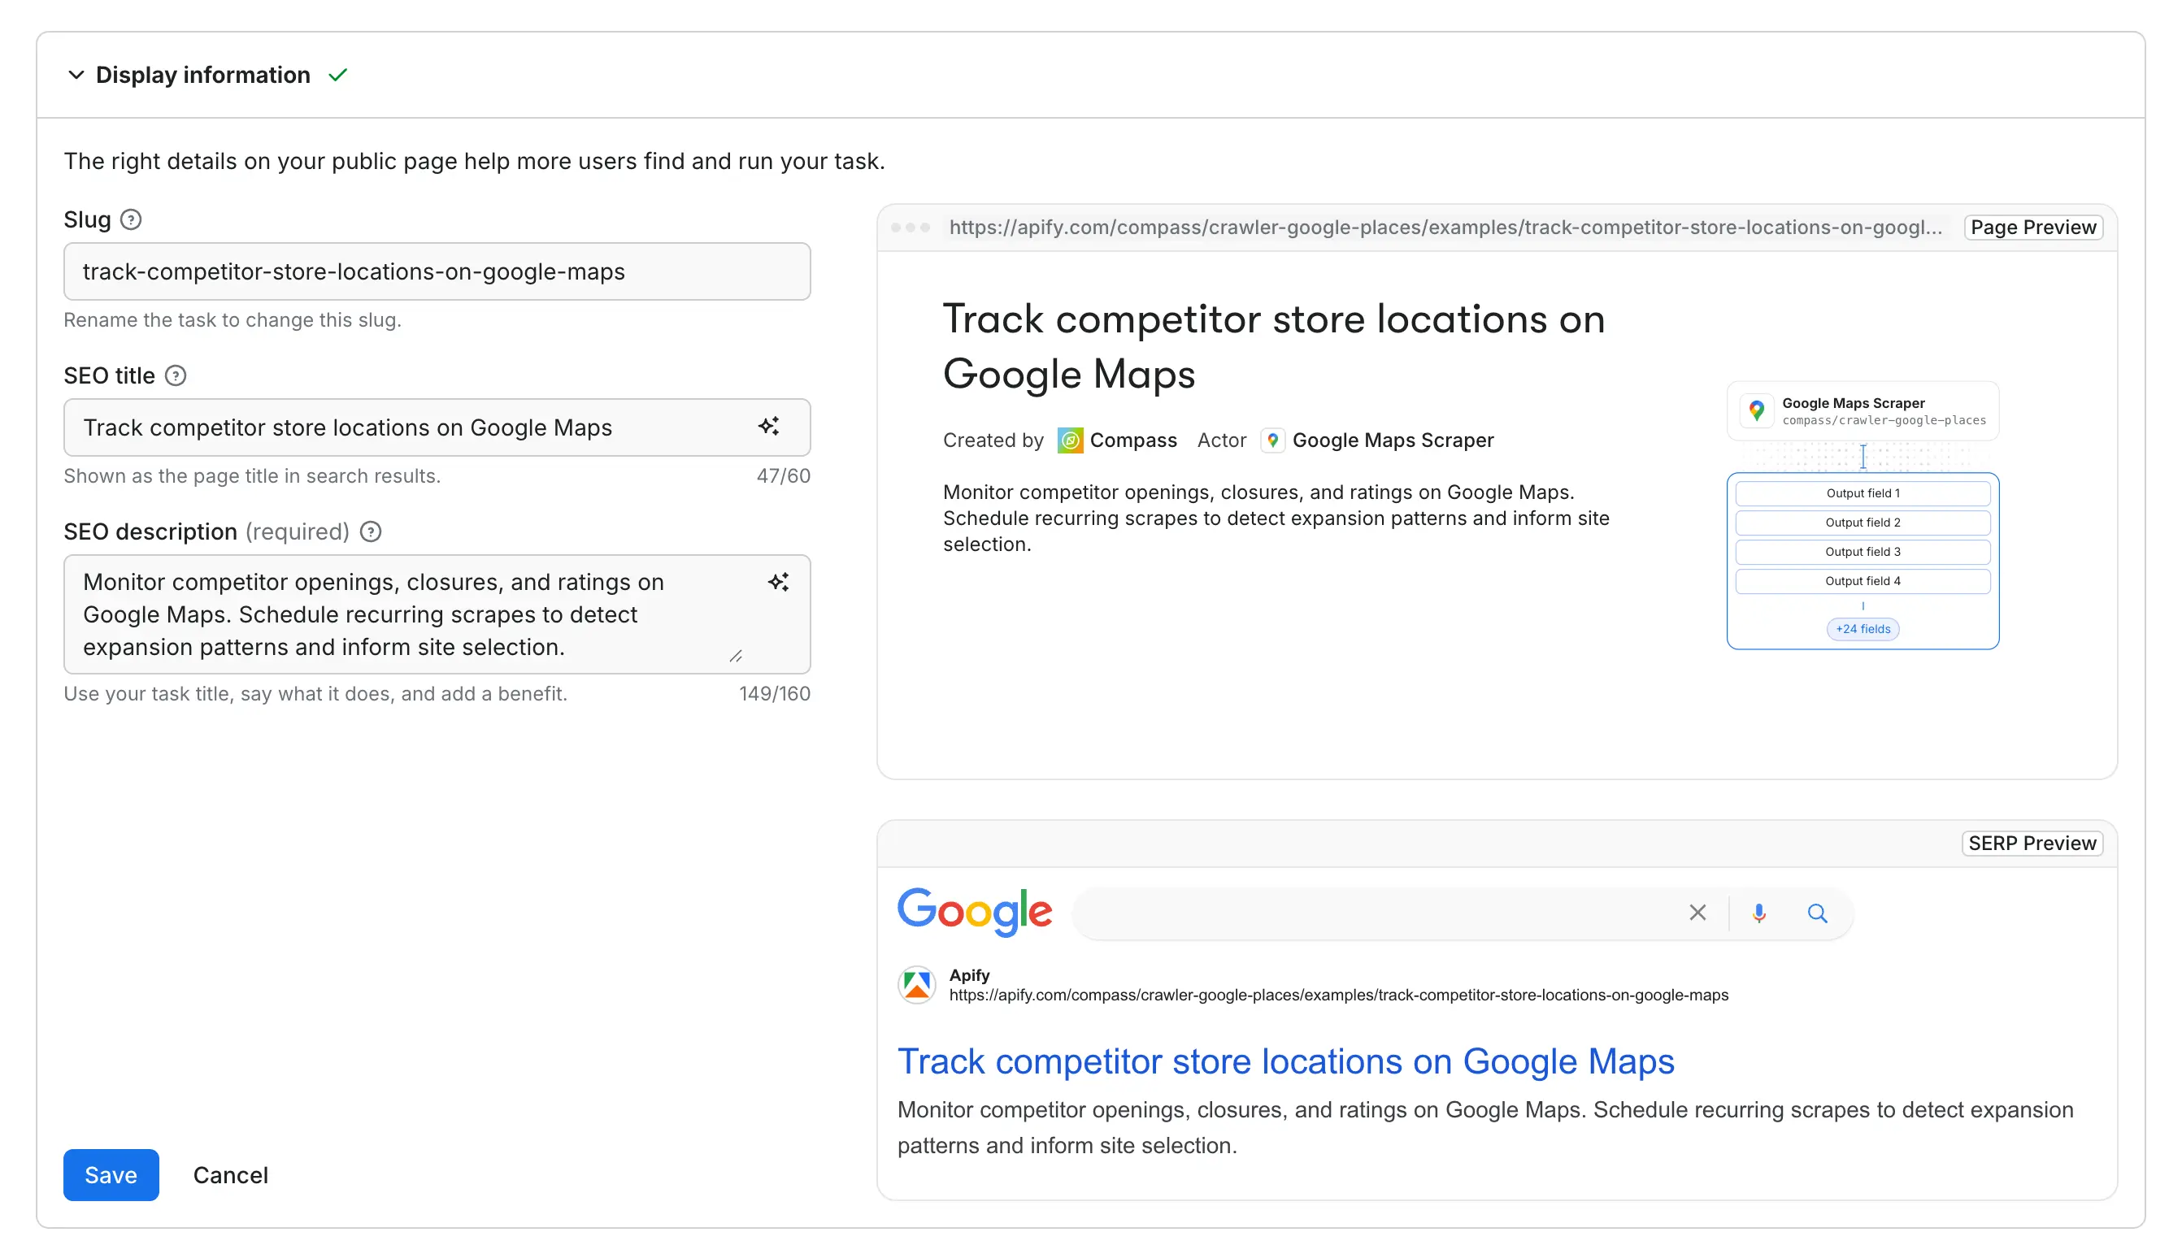Click the green checkmark next to Display information
The width and height of the screenshot is (2182, 1245).
[x=338, y=76]
